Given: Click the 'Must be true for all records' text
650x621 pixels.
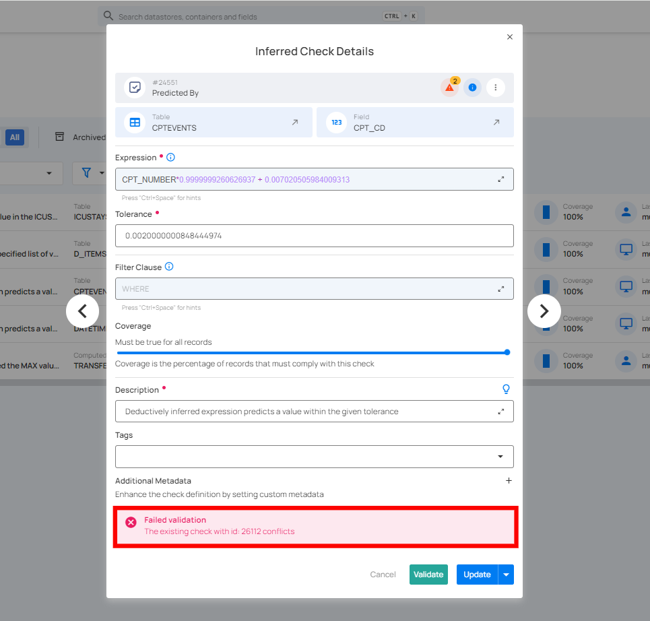Looking at the screenshot, I should point(163,342).
